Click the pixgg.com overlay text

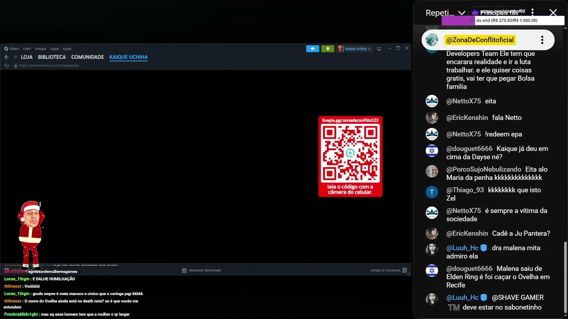(x=503, y=11)
